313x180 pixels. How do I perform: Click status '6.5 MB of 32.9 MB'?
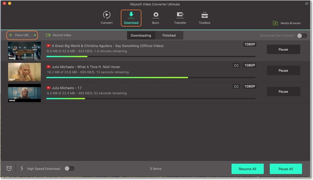coord(87,51)
